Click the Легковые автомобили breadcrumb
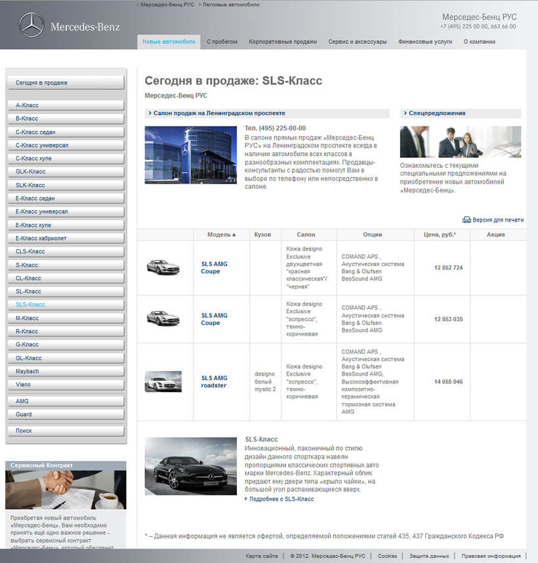 [231, 5]
